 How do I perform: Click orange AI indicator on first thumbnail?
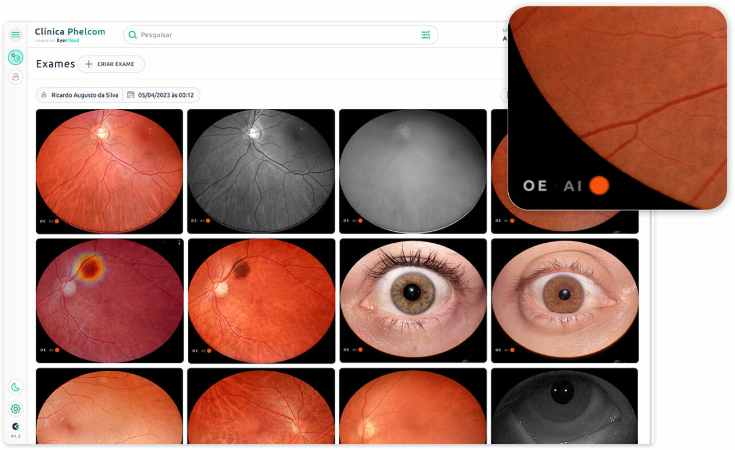[x=57, y=220]
